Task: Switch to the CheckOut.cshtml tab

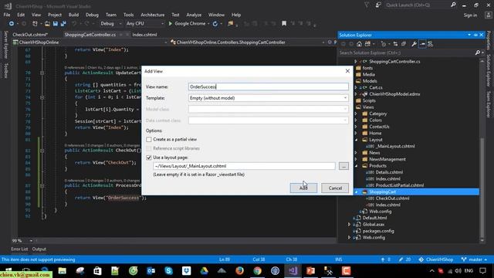Action: 30,35
